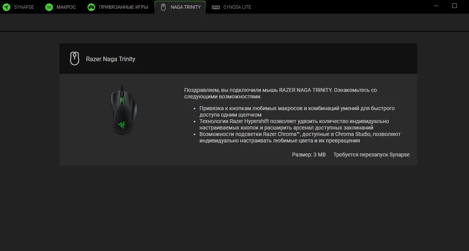Maximize the Synapse window

click(x=454, y=6)
